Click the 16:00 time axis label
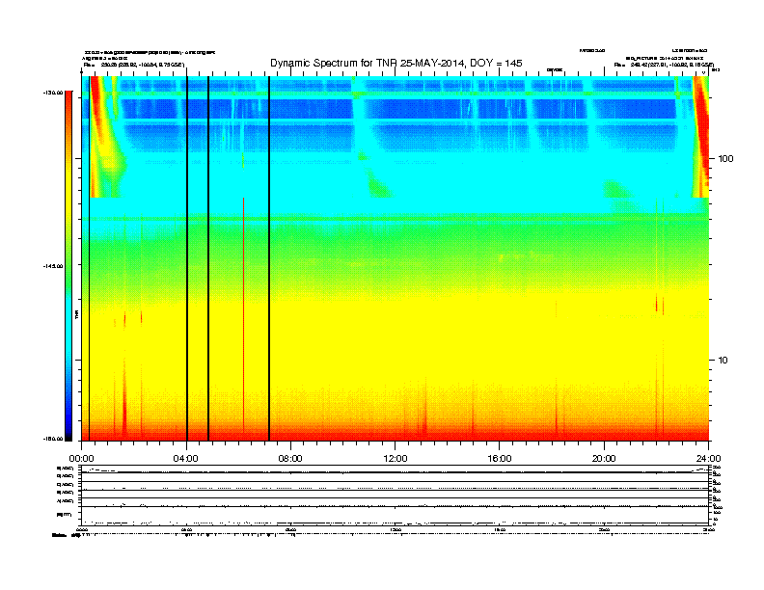Image resolution: width=764 pixels, height=590 pixels. pyautogui.click(x=500, y=459)
